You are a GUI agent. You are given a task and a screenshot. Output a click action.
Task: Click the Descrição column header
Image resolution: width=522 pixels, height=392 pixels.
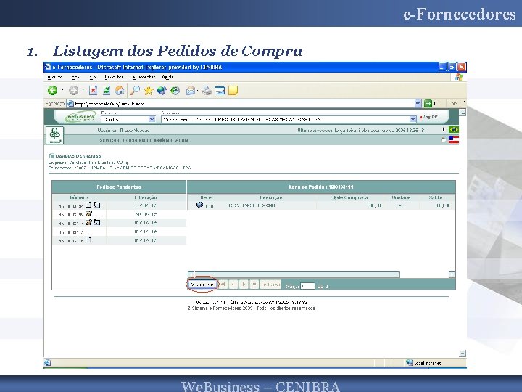tap(271, 197)
